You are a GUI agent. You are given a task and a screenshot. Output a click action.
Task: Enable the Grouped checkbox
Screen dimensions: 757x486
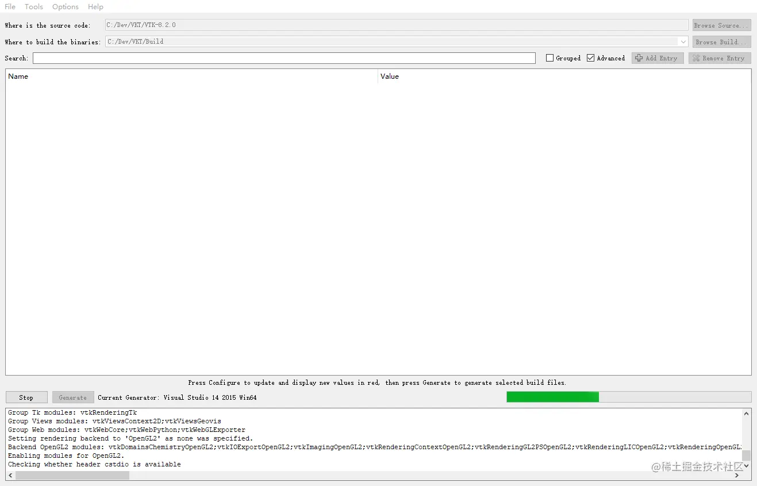pyautogui.click(x=550, y=58)
